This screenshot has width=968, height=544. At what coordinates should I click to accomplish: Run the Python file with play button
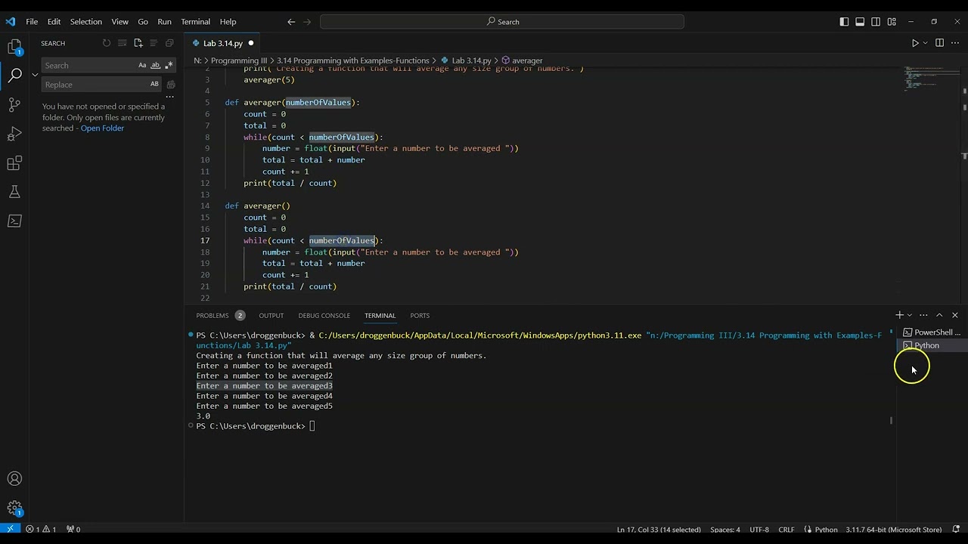(x=914, y=43)
